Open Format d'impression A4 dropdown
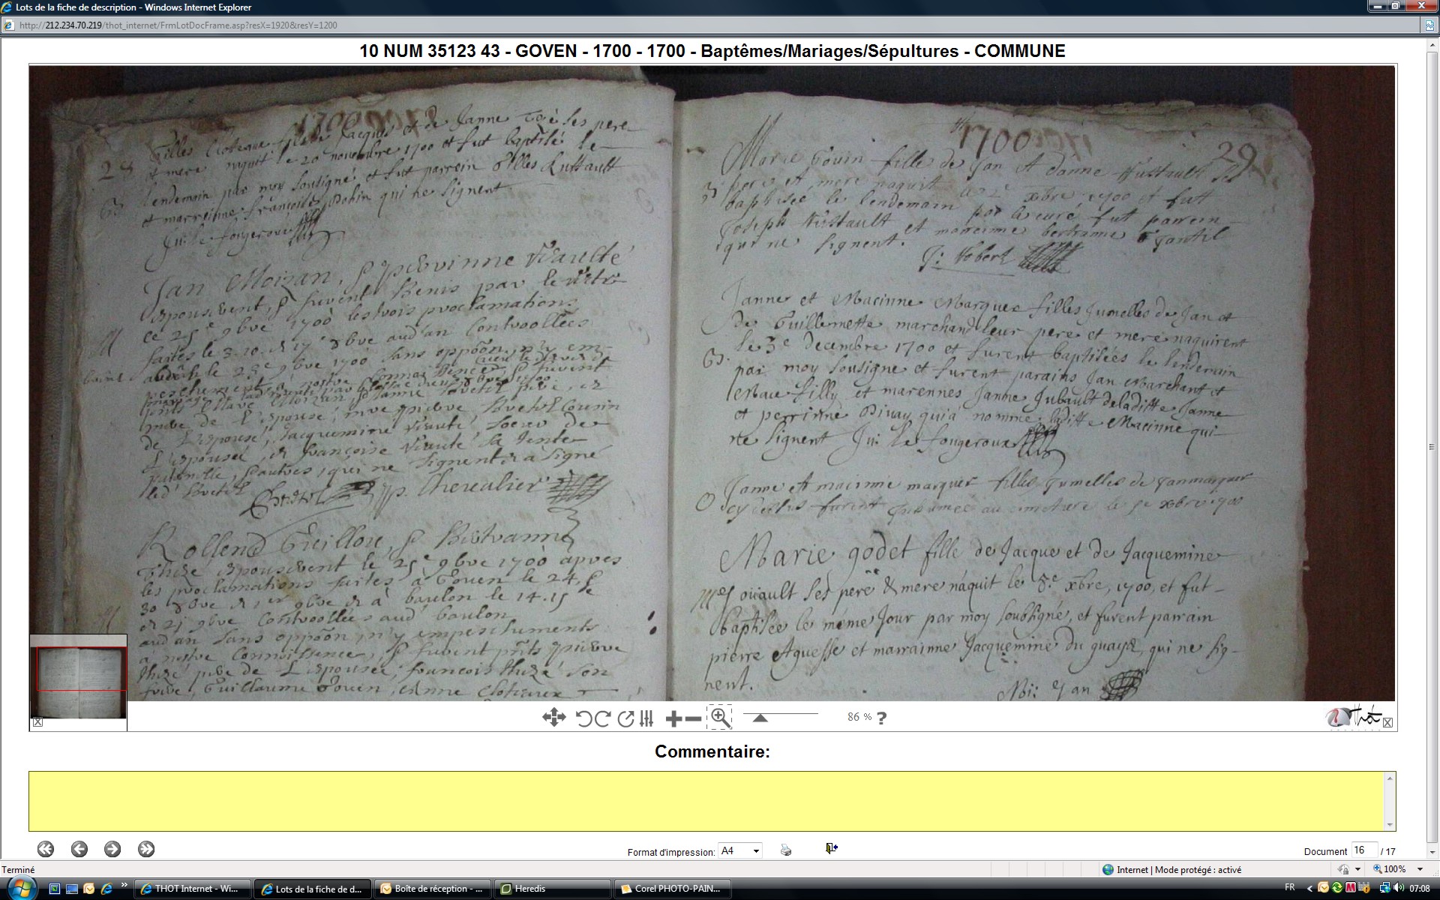 point(739,850)
